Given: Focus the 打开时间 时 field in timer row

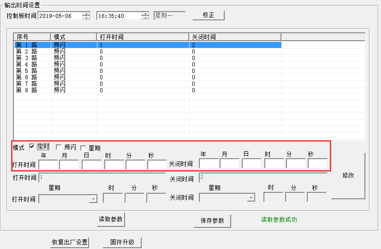Looking at the screenshot, I should [114, 165].
